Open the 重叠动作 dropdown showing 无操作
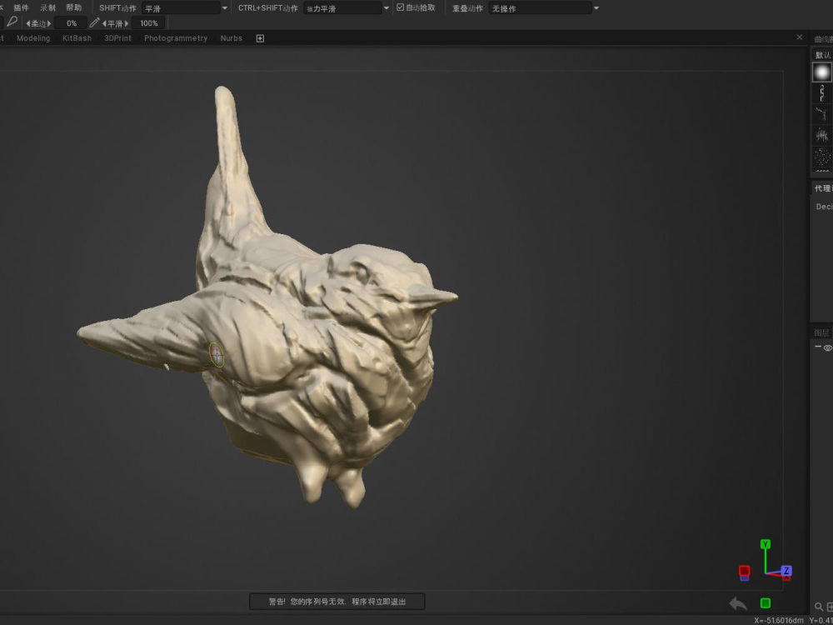 click(540, 8)
